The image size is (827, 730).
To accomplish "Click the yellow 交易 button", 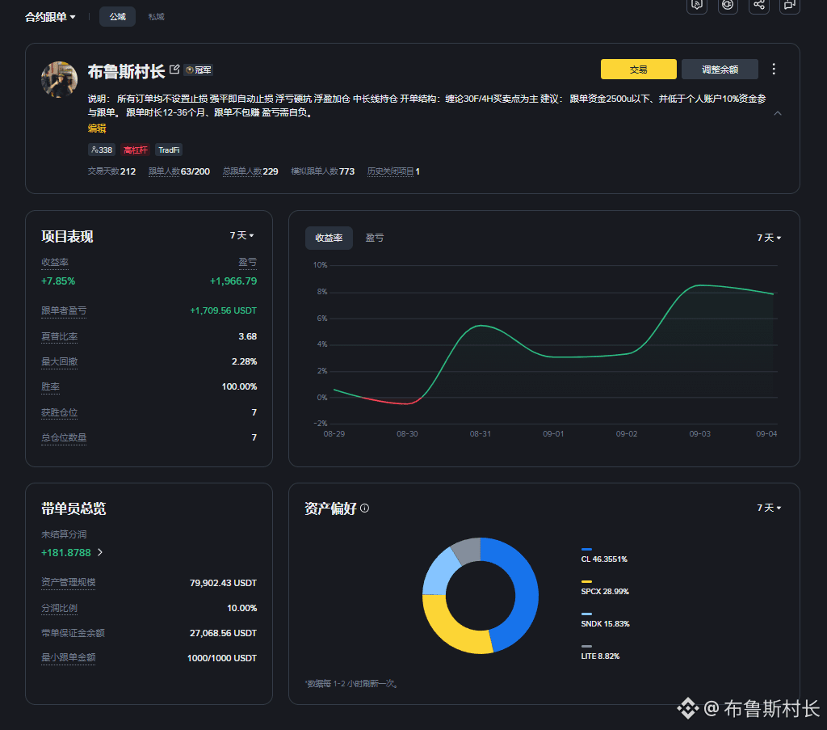I will click(x=638, y=70).
